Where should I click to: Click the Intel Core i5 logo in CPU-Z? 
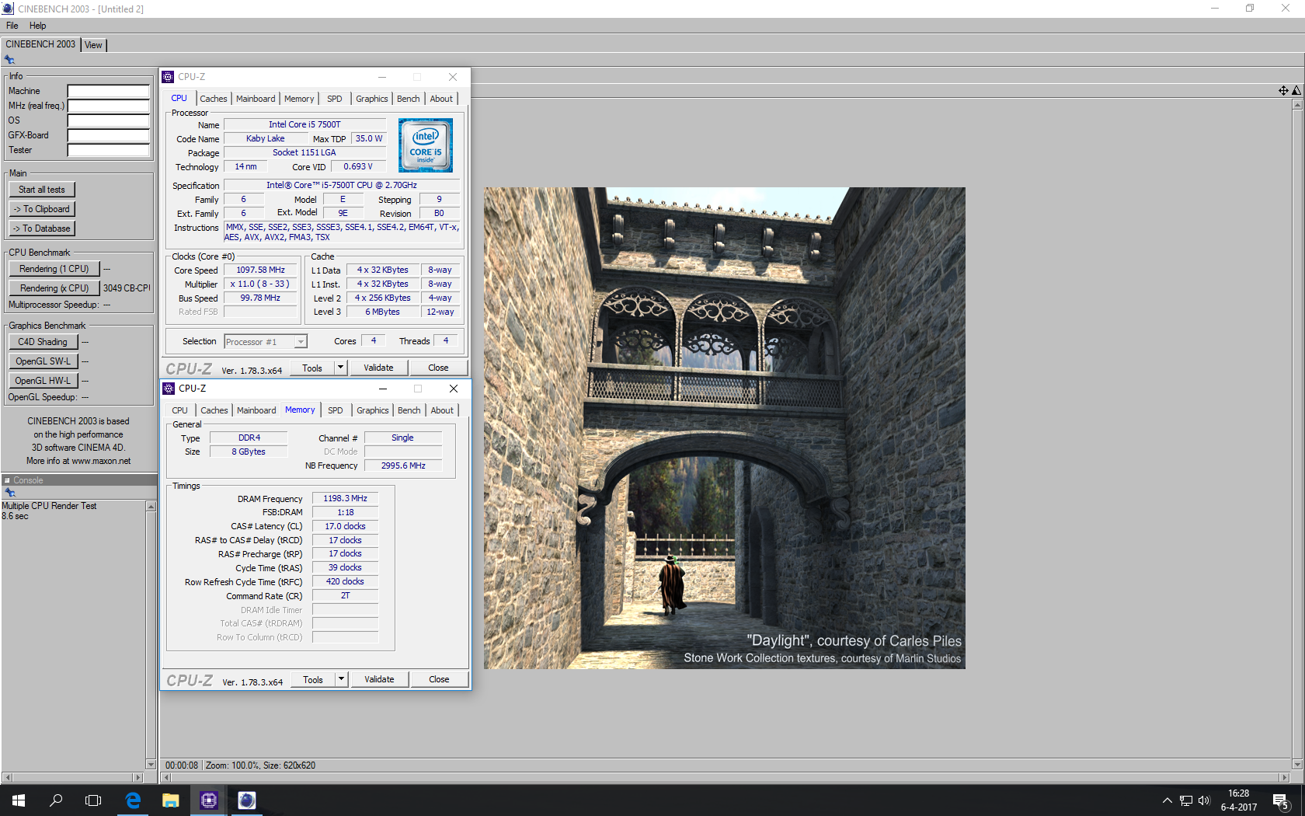(426, 145)
